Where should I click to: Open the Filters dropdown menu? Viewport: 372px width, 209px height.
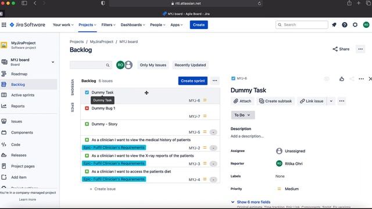point(109,24)
